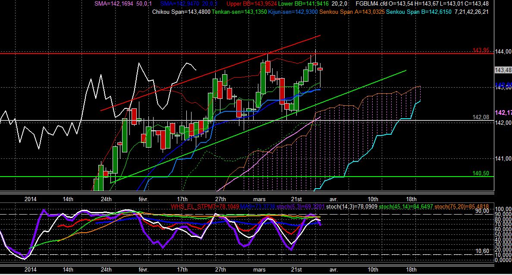
Task: Click the Kijun-sen=142,9300 label
Action: [293, 12]
